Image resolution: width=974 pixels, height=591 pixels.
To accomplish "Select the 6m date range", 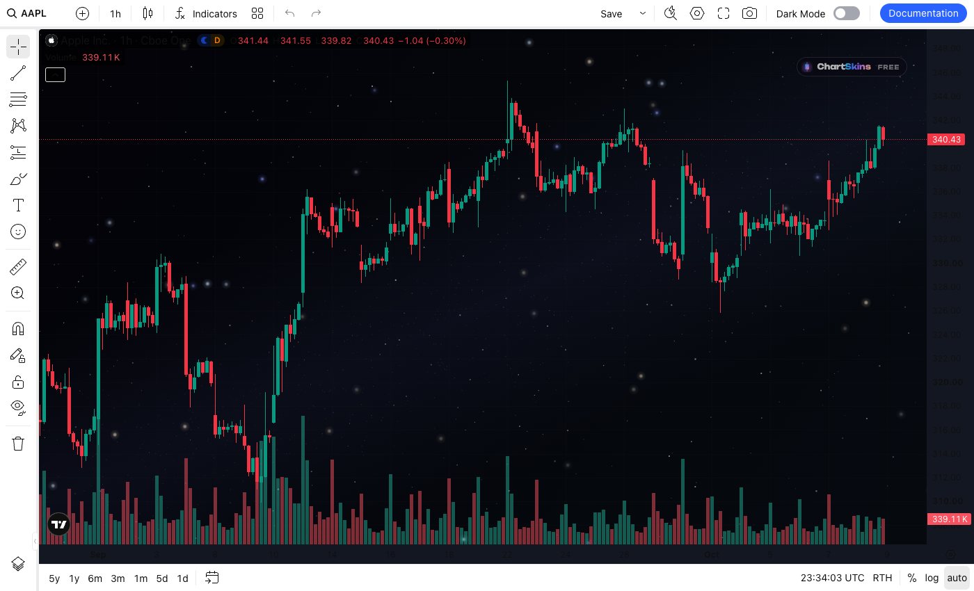I will click(x=95, y=578).
